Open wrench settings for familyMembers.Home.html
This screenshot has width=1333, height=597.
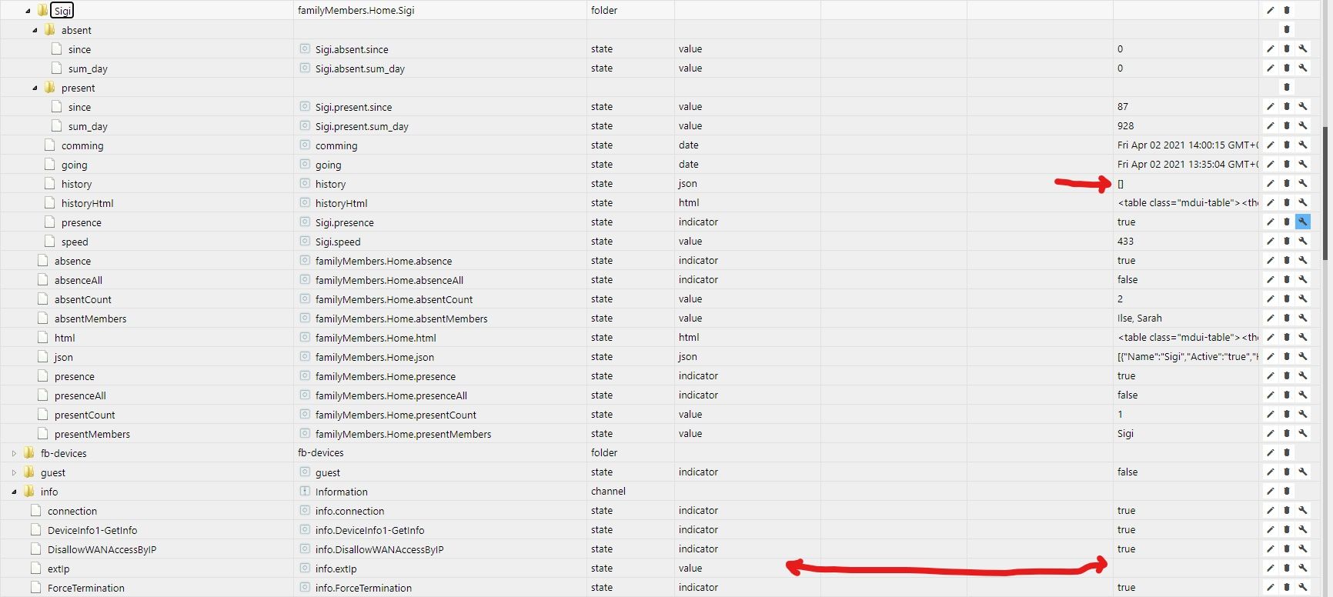[x=1303, y=338]
